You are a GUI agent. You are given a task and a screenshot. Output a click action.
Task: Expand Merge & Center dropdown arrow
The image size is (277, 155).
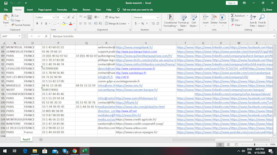pos(129,24)
